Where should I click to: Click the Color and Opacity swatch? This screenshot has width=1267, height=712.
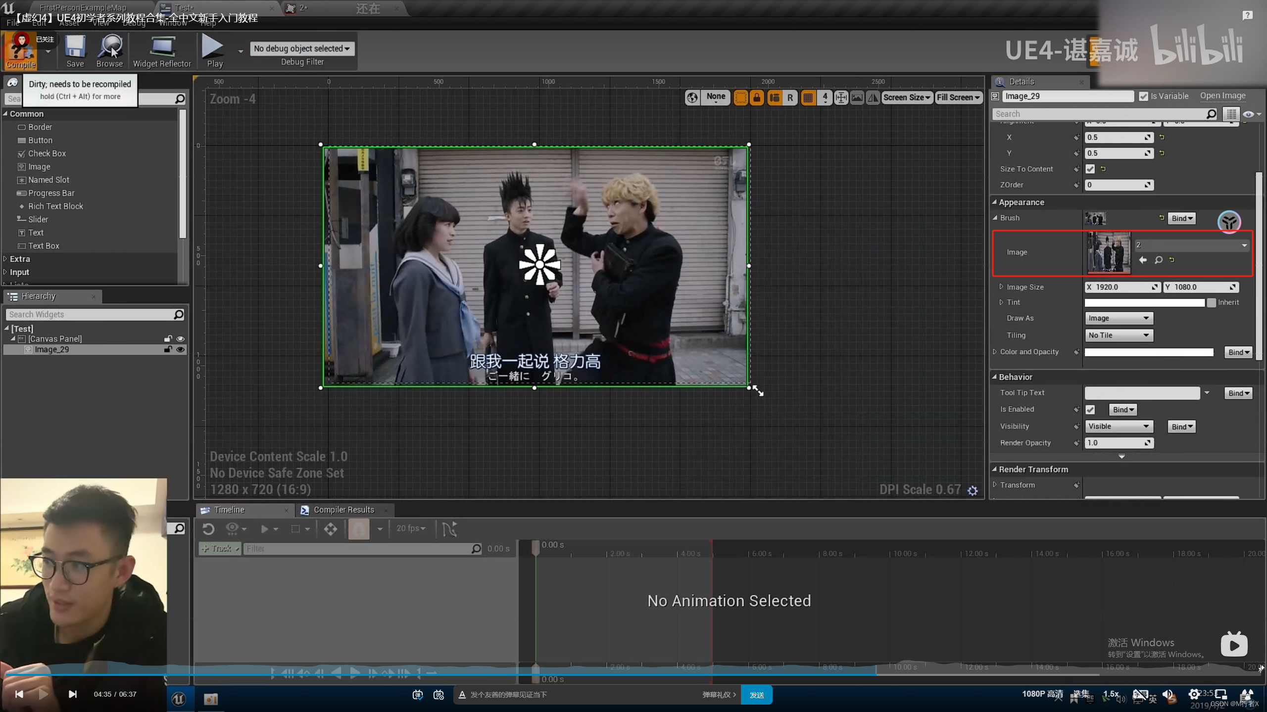(1149, 352)
